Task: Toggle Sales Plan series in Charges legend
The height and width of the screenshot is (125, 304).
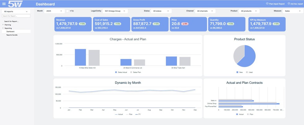Action: click(x=135, y=72)
